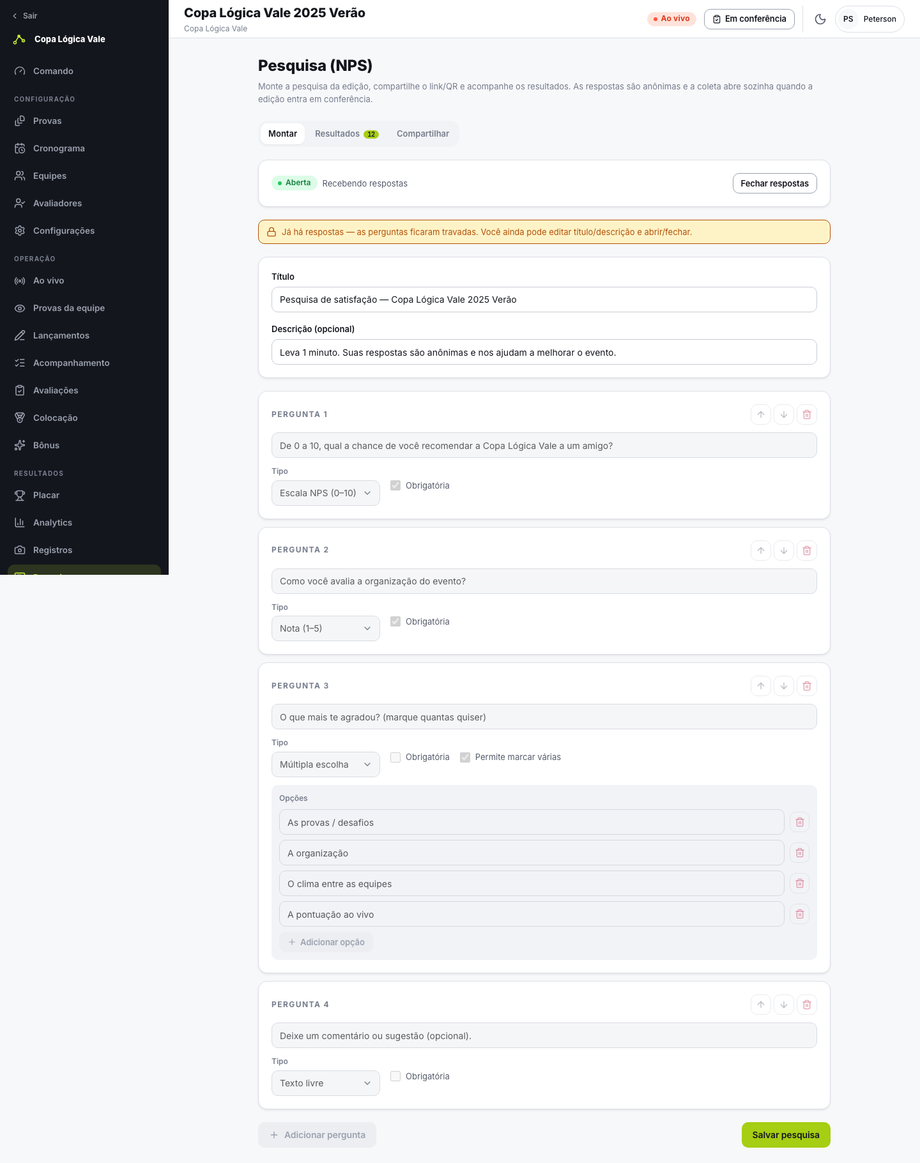Screen dimensions: 920x1163
Task: Click the "Salvar pesquisa" button
Action: point(786,1135)
